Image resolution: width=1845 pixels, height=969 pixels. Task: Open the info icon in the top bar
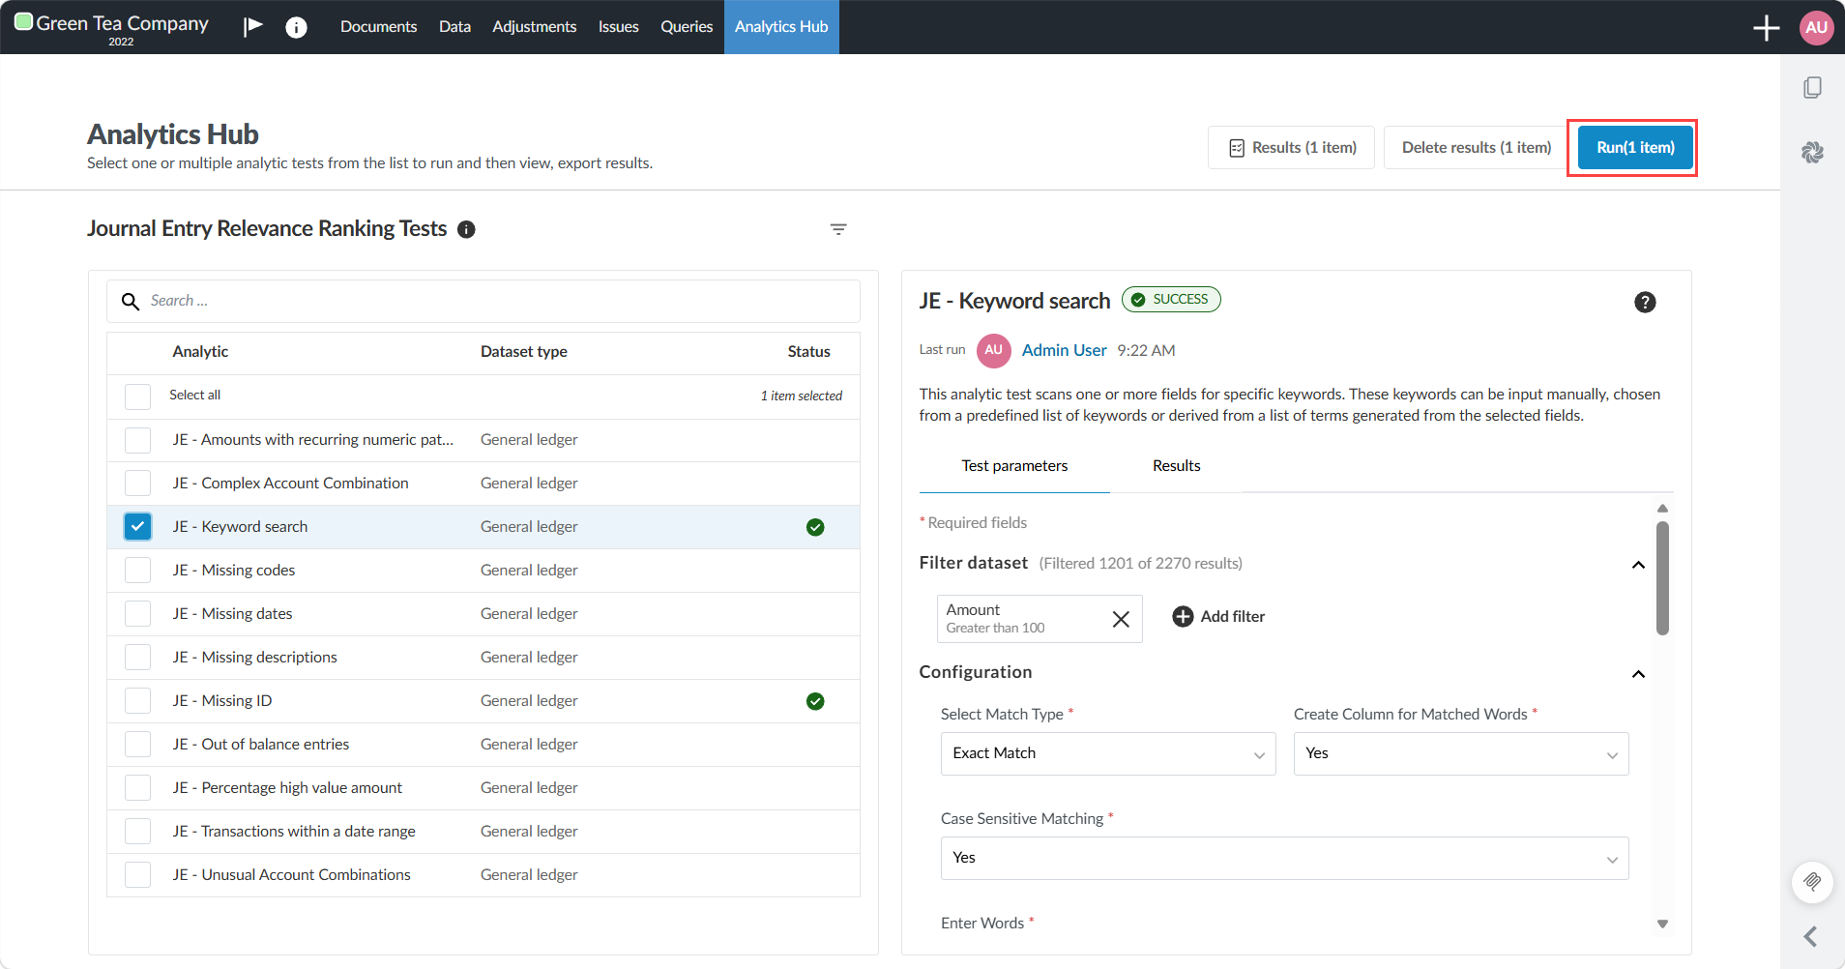tap(297, 27)
